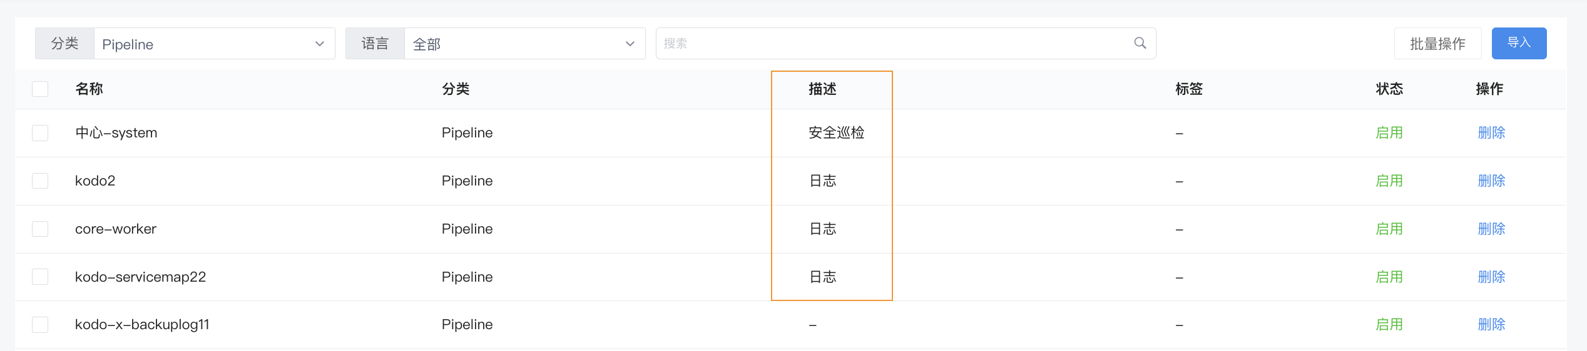Screen dimensions: 1587x351
Task: Remove kodo-x-backuplog11 with 删除 link
Action: 1491,325
